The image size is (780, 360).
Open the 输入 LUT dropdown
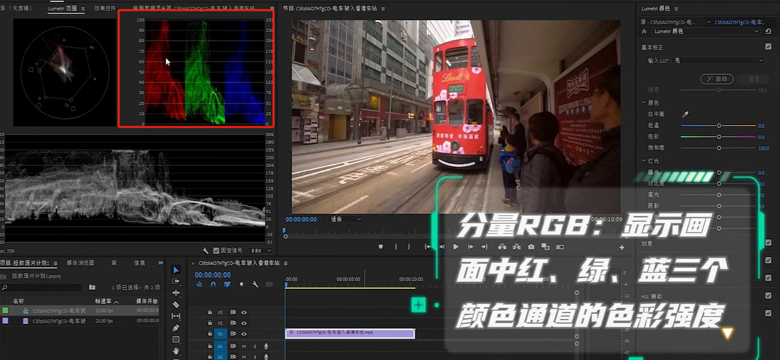[718, 60]
